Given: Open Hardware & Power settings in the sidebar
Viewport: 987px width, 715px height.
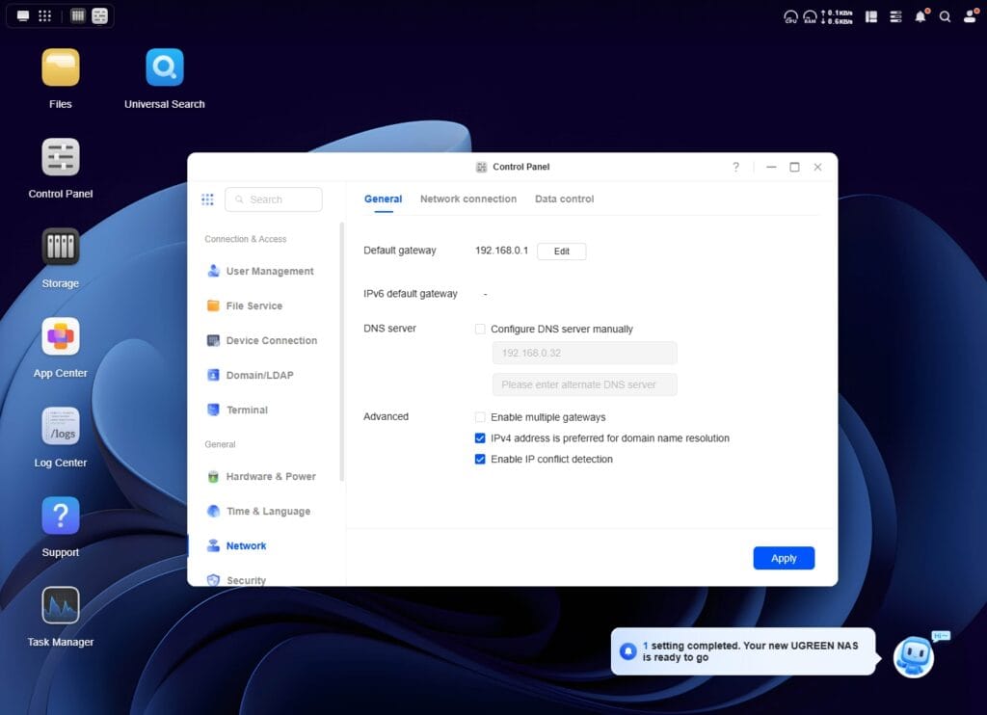Looking at the screenshot, I should pyautogui.click(x=270, y=477).
